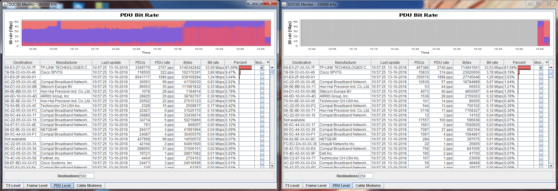Select PDU Level tab in 282000 kHz window
This screenshot has height=191, width=558.
[62, 186]
